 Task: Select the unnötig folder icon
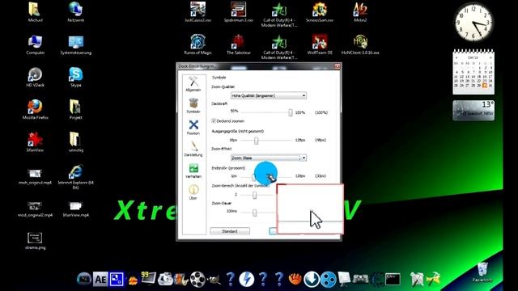tap(75, 142)
